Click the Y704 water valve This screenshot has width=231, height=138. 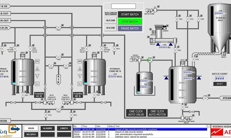tap(46, 115)
